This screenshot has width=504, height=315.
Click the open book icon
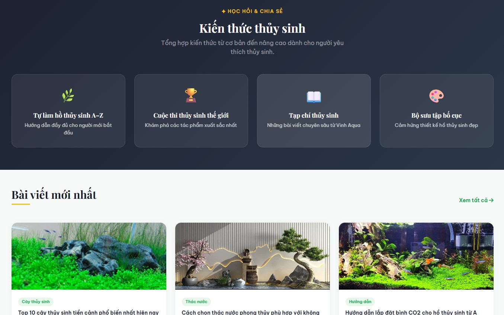[x=314, y=96]
